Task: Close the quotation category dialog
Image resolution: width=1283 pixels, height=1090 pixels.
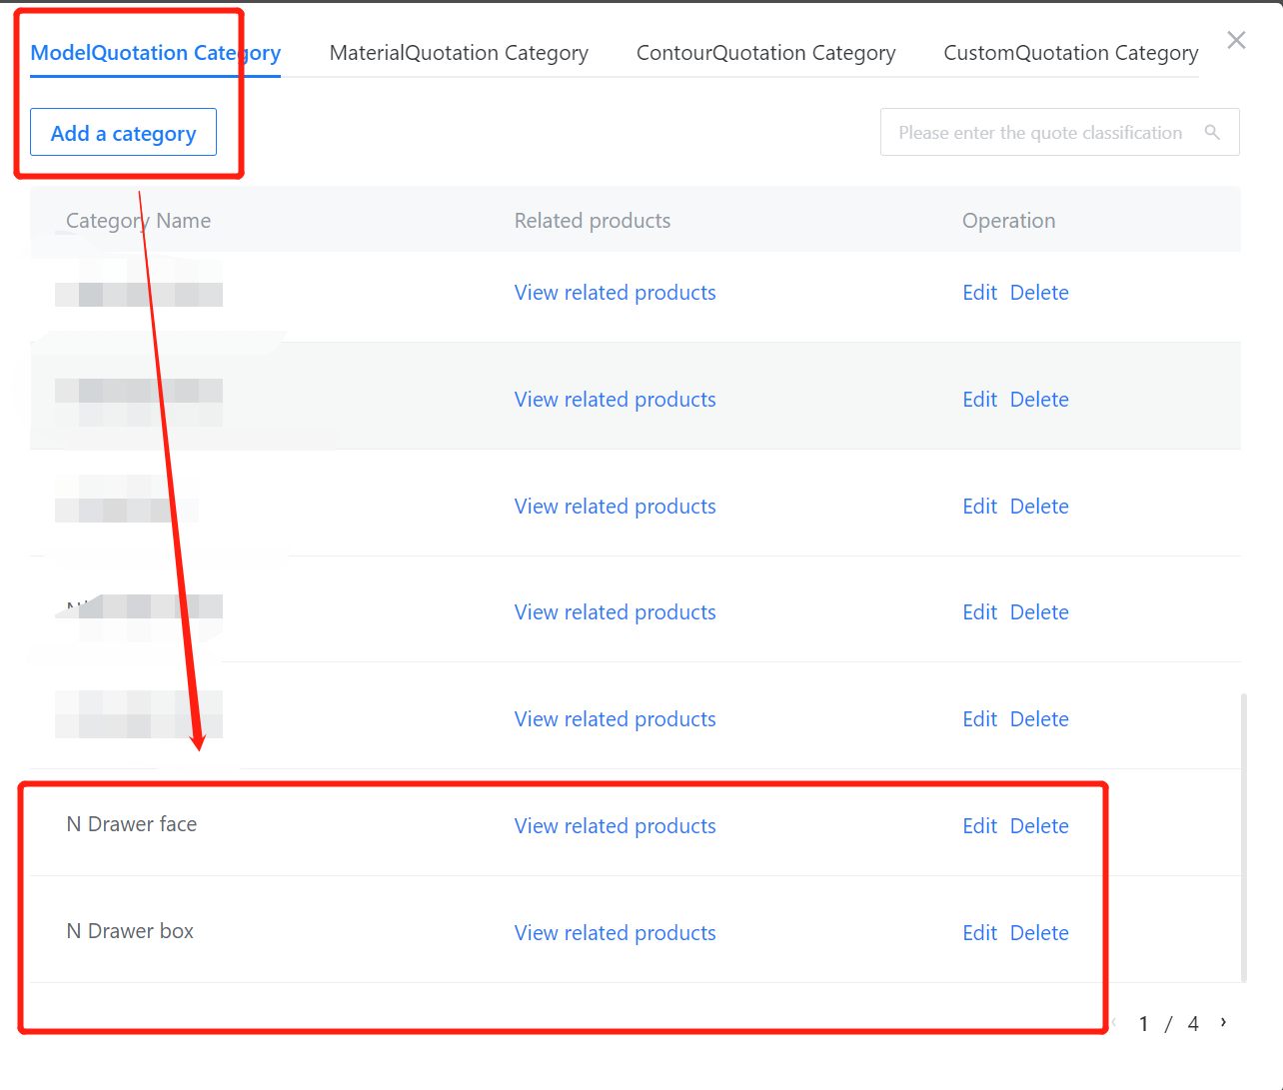Action: [1236, 40]
